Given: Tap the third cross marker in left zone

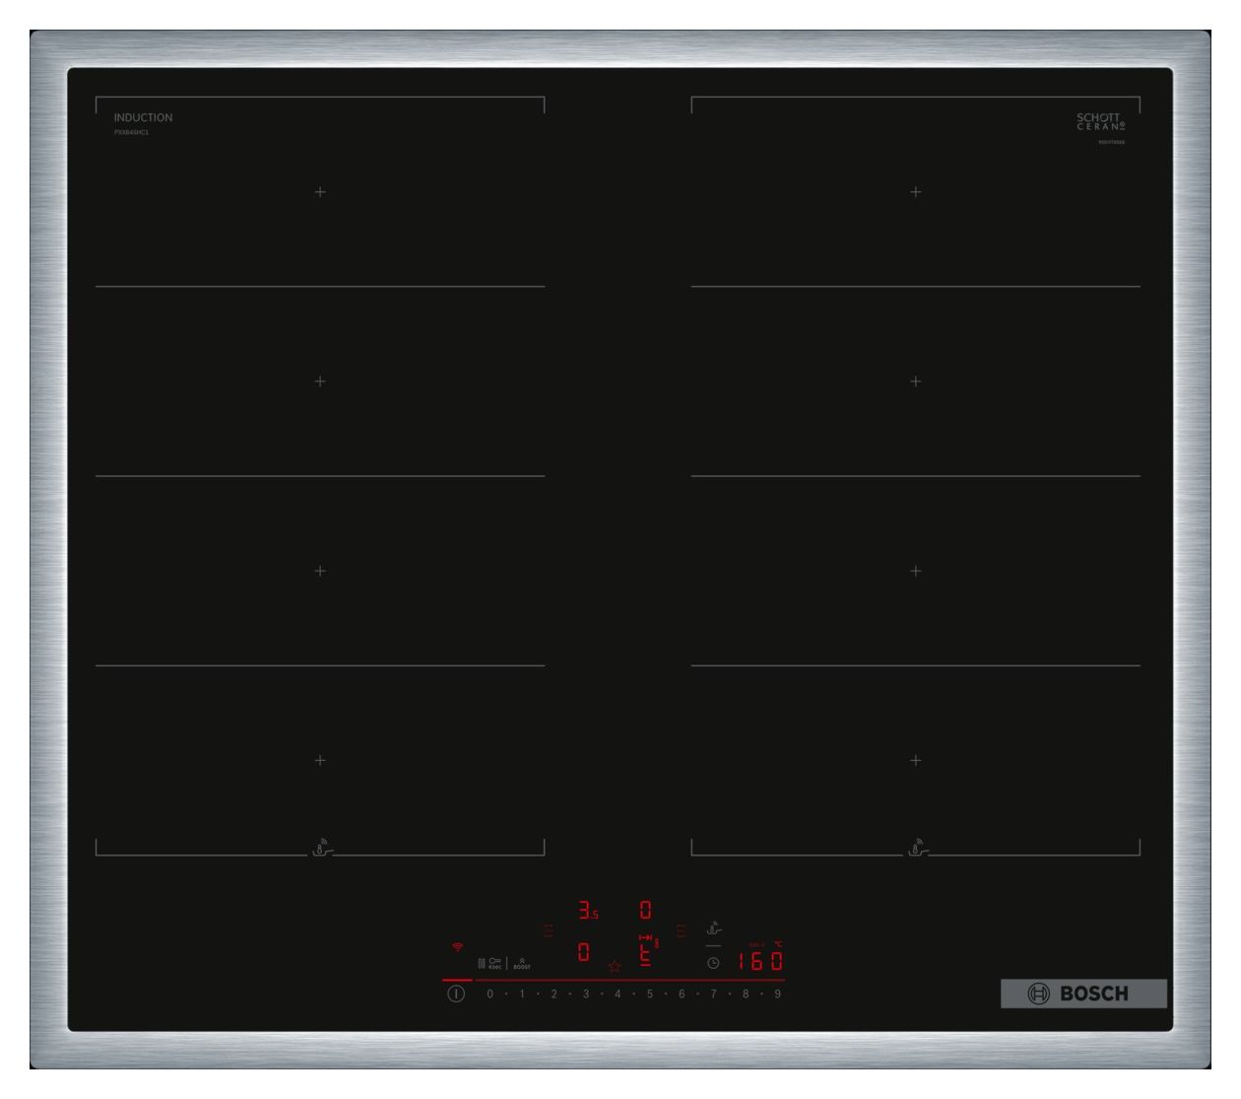Looking at the screenshot, I should pyautogui.click(x=320, y=571).
